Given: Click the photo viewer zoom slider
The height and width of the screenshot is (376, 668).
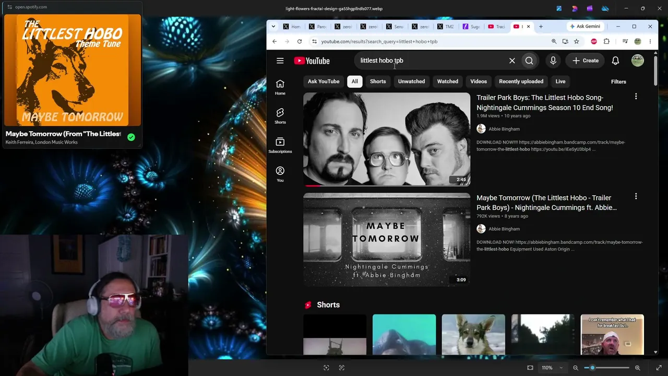Looking at the screenshot, I should [x=606, y=368].
